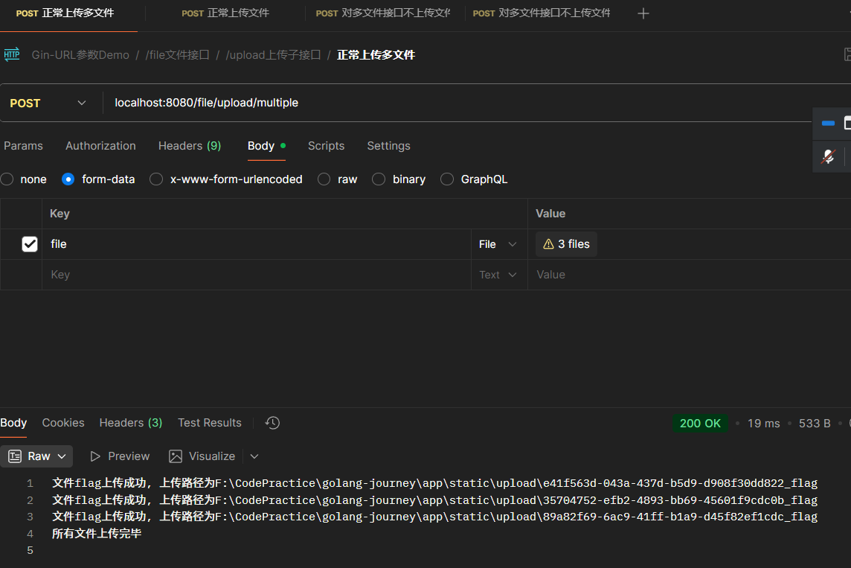Click the Visualize image icon

pyautogui.click(x=176, y=456)
